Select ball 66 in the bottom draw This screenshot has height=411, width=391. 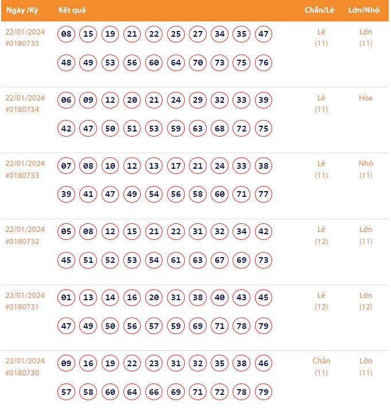154,392
